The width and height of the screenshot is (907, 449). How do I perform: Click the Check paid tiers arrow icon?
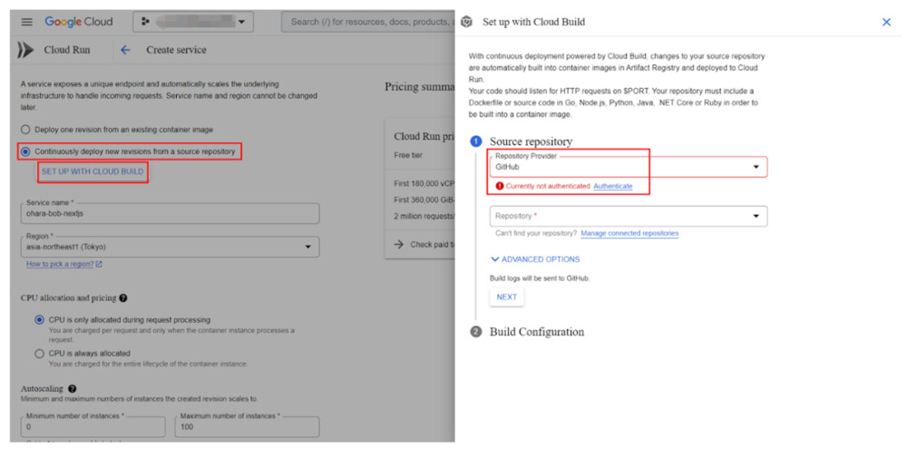(x=400, y=244)
